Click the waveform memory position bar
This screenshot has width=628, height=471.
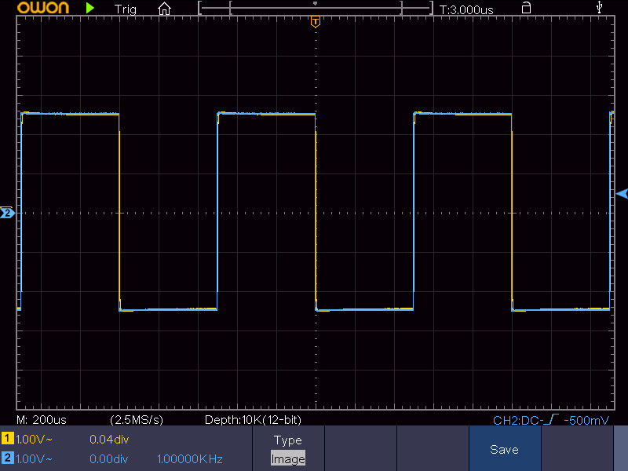point(315,9)
